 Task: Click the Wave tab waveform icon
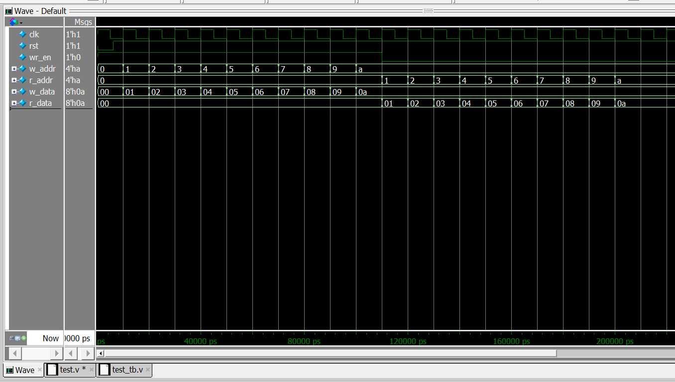coord(9,370)
